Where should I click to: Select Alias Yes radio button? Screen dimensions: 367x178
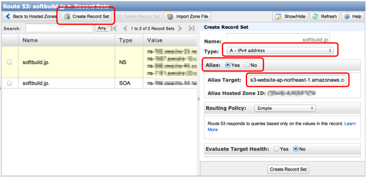tap(228, 65)
